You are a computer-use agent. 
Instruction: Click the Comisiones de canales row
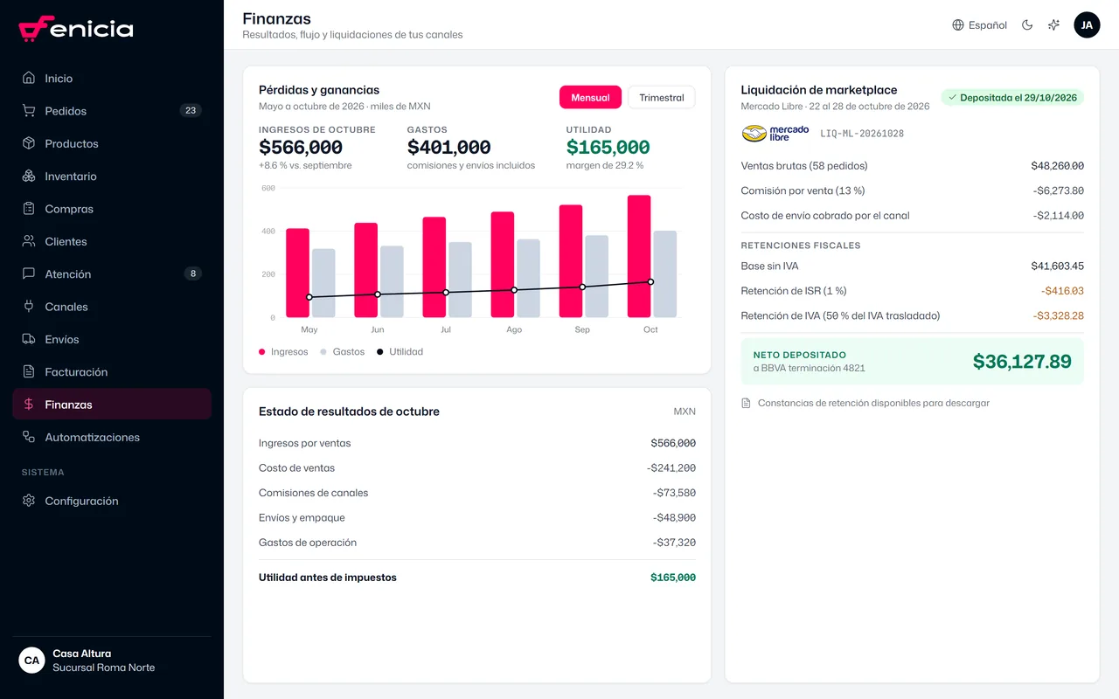click(x=477, y=493)
